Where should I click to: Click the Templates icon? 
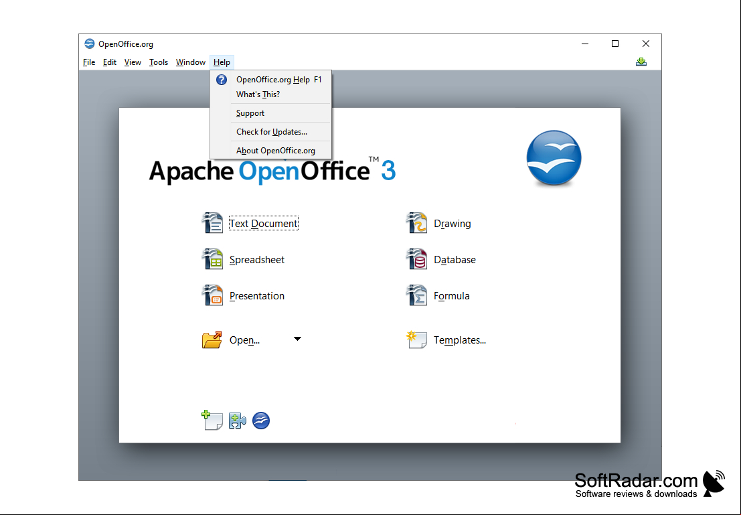[x=416, y=340]
